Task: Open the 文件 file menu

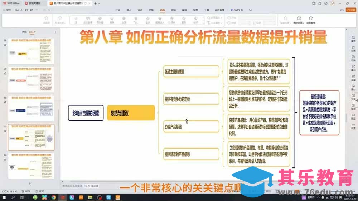Action: click(7, 10)
